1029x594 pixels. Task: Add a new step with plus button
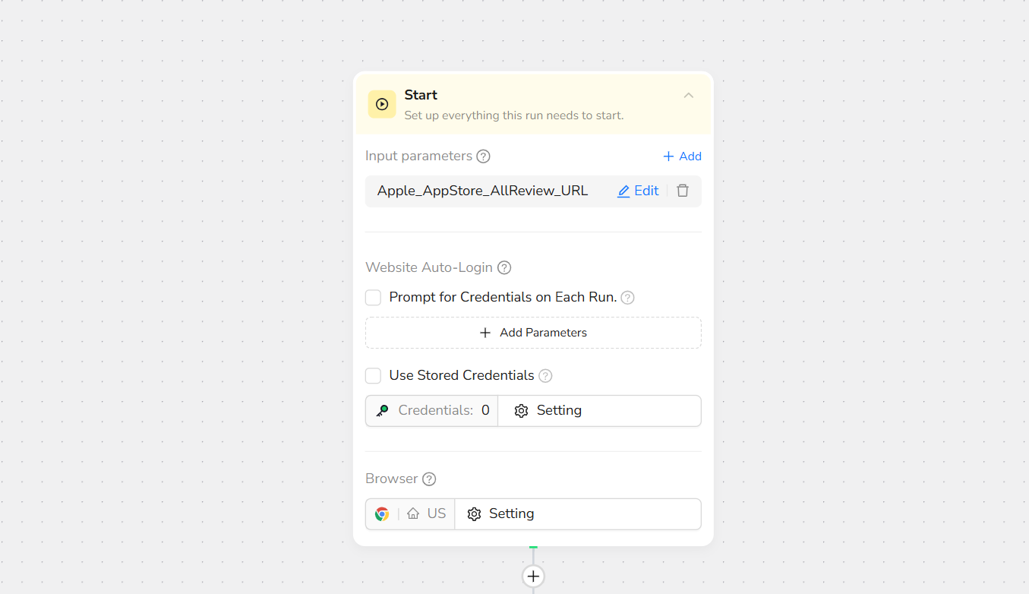[x=533, y=577]
